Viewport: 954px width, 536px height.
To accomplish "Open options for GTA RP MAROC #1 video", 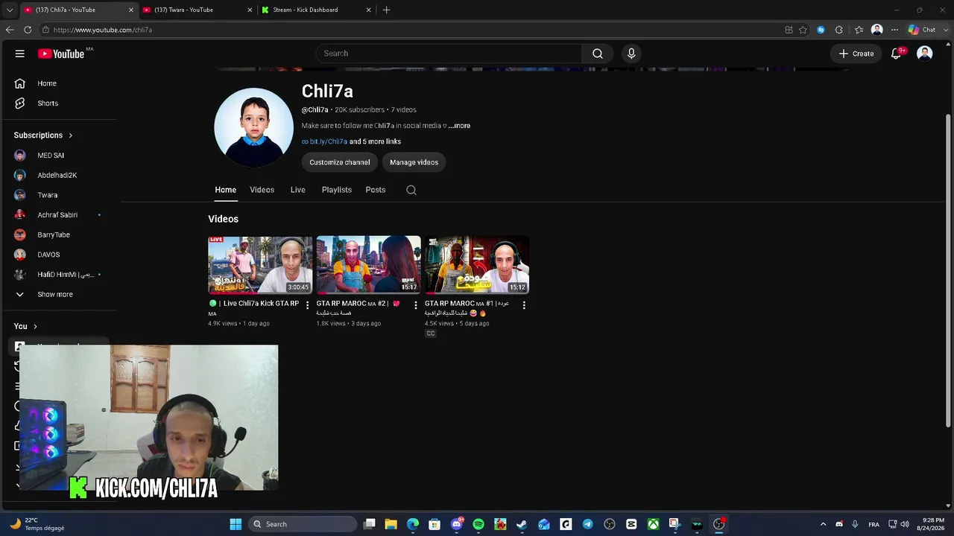I will coord(524,305).
